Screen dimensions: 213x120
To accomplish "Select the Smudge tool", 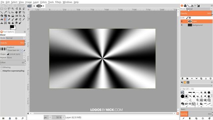I will point(16,23).
